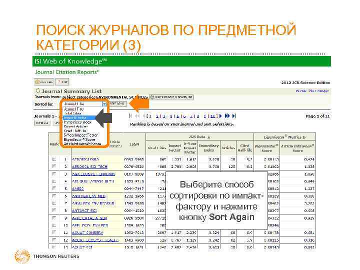Viewport: 360px width, 270px height.
Task: Open the Help button
Action: coord(62,82)
